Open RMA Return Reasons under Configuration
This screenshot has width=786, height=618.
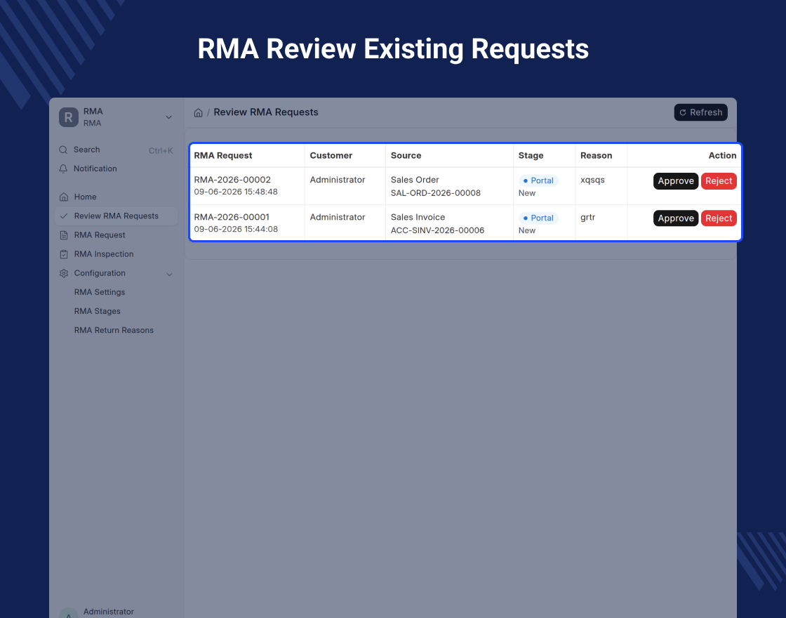coord(114,331)
